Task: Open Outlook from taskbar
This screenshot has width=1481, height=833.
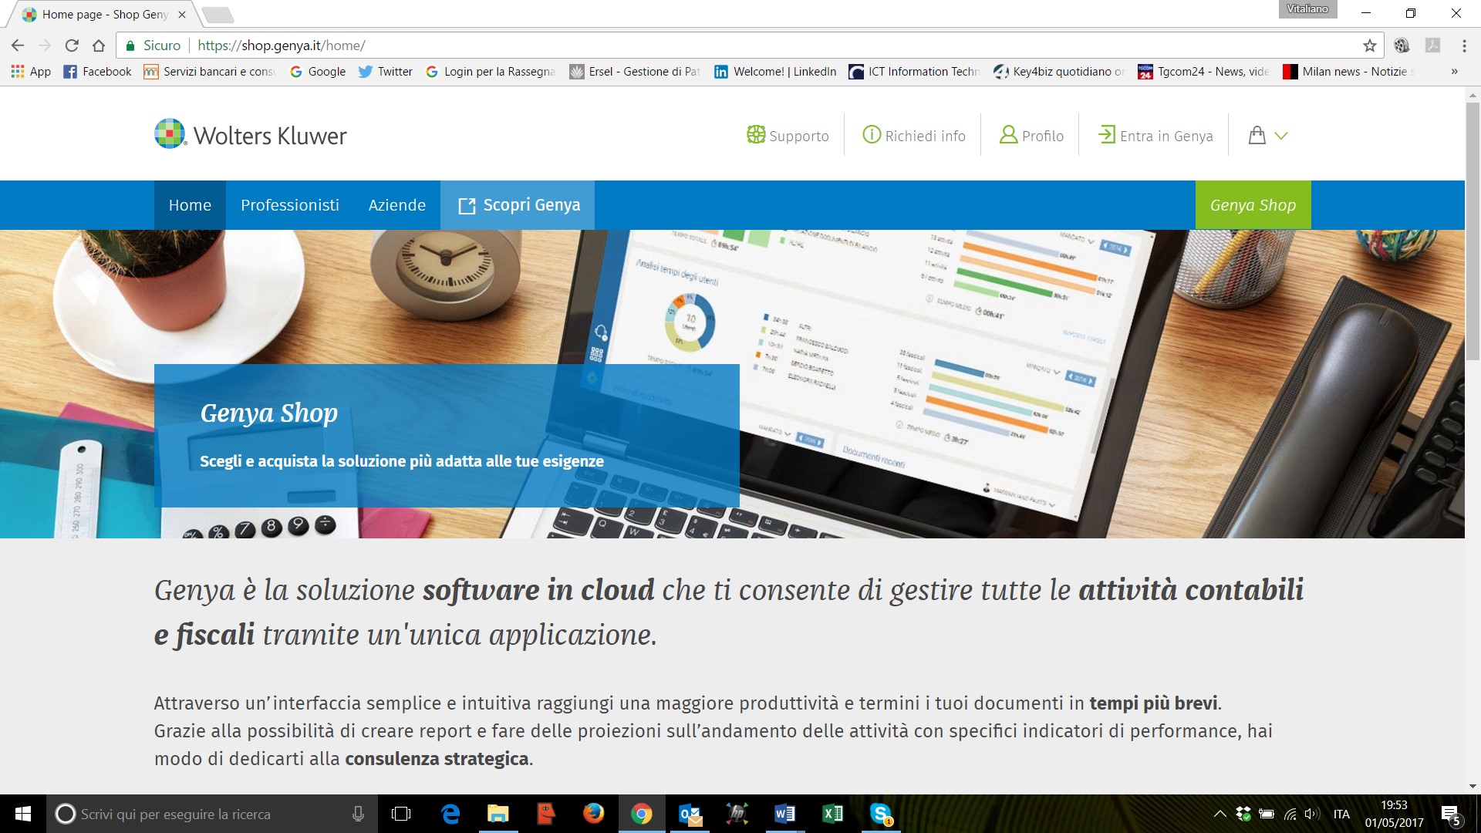Action: click(690, 814)
